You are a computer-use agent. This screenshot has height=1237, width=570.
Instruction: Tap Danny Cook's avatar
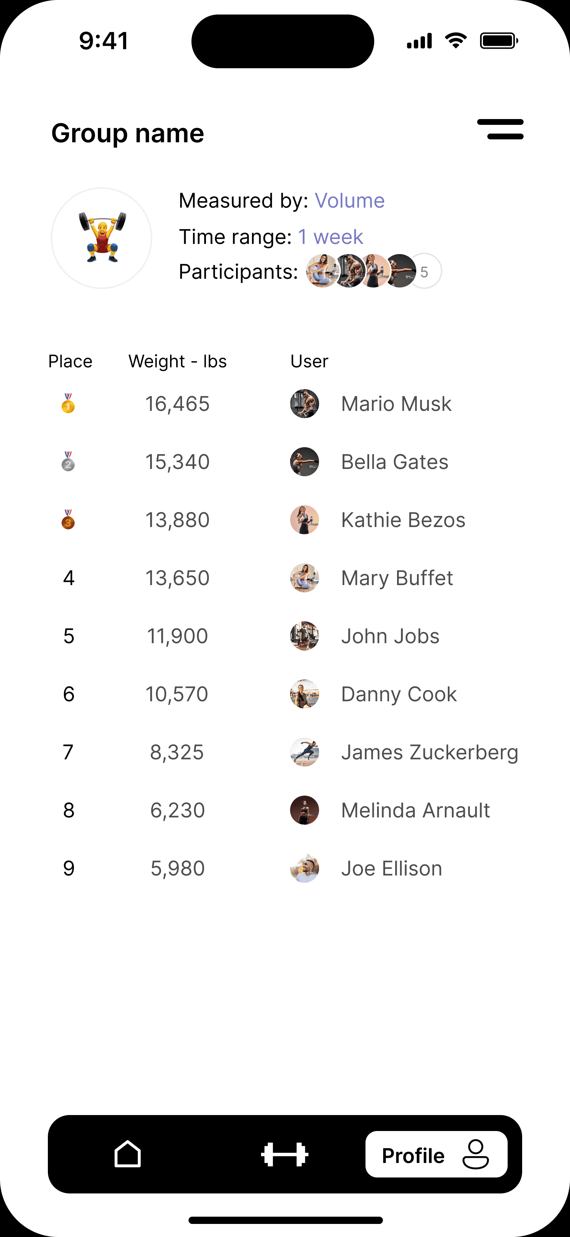click(305, 694)
